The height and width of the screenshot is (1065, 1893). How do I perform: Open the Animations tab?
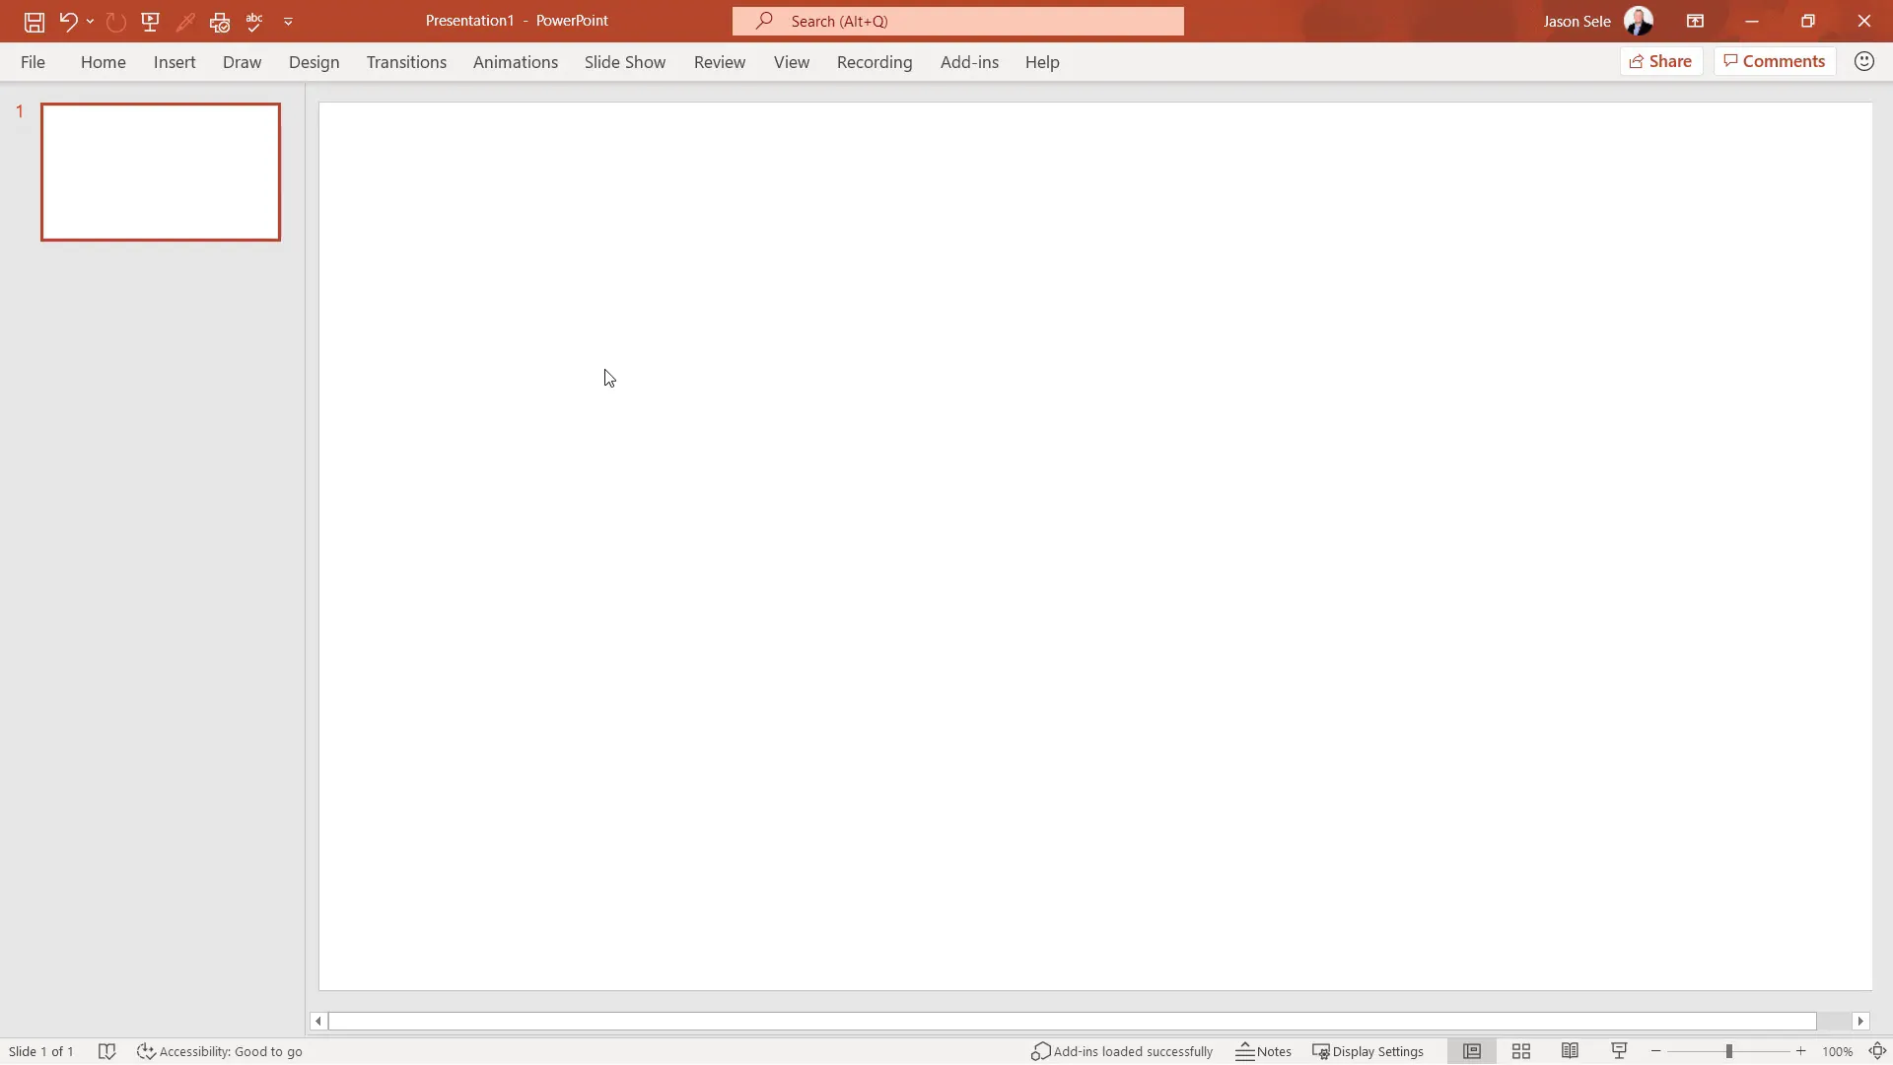516,62
